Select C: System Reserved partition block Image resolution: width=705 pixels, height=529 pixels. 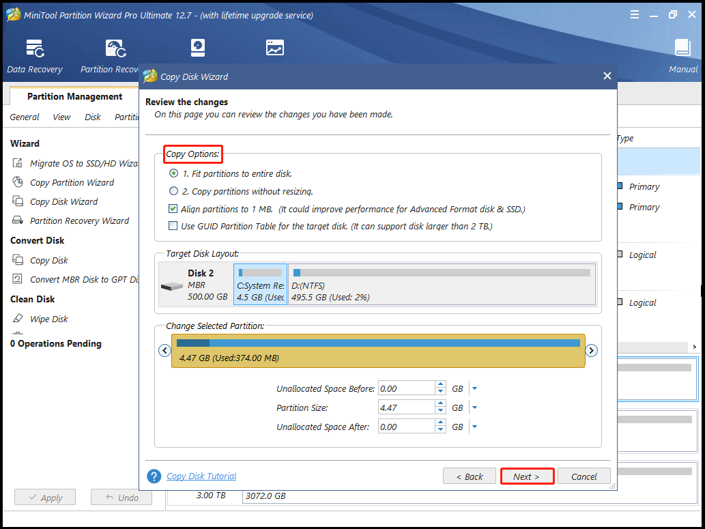(260, 284)
